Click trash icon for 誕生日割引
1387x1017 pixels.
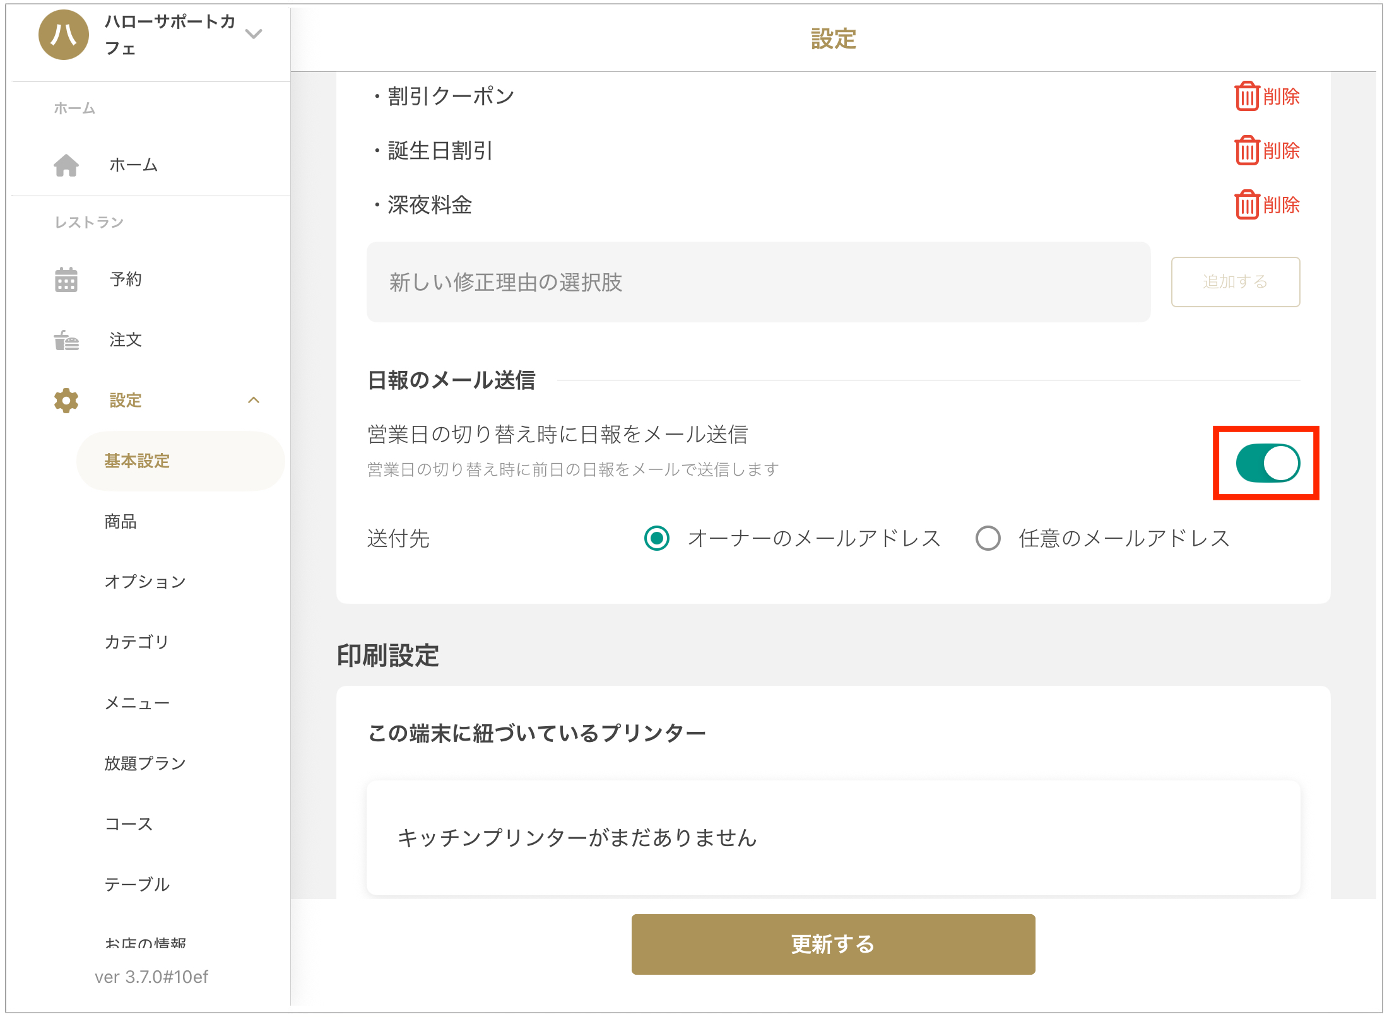coord(1246,151)
